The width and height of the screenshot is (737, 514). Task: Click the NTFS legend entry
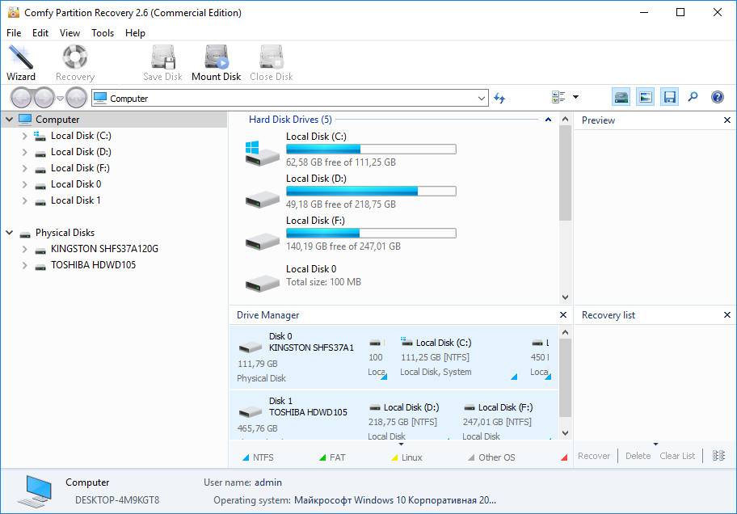(258, 457)
